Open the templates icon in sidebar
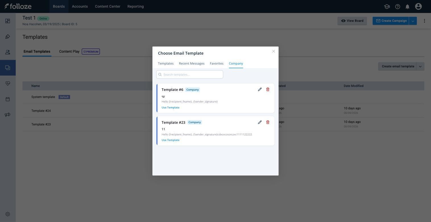431x222 pixels. click(x=8, y=68)
